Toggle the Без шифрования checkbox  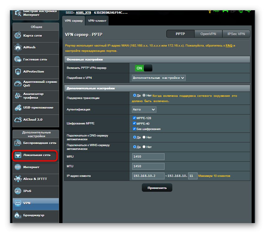(134, 129)
